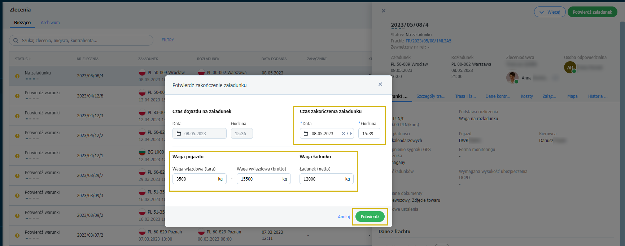The width and height of the screenshot is (625, 246).
Task: Click the search magnifier icon
Action: point(16,41)
